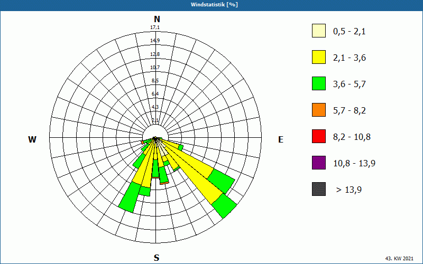The height and width of the screenshot is (264, 423).
Task: Click the purple 10,8 - 13,9 legend swatch
Action: (319, 163)
